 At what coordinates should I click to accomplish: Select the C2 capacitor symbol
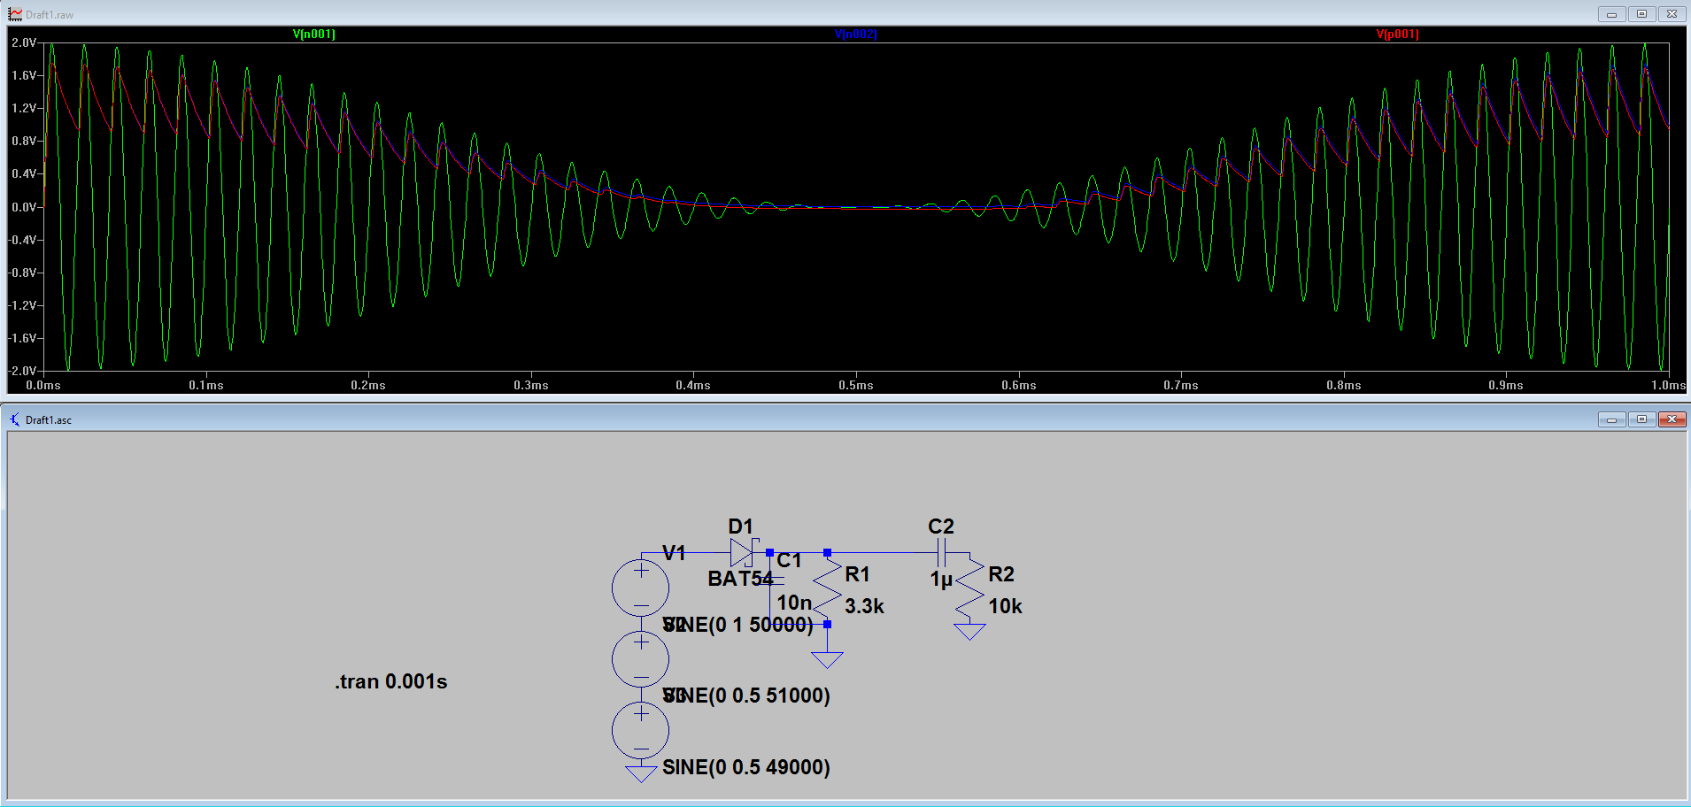(941, 554)
